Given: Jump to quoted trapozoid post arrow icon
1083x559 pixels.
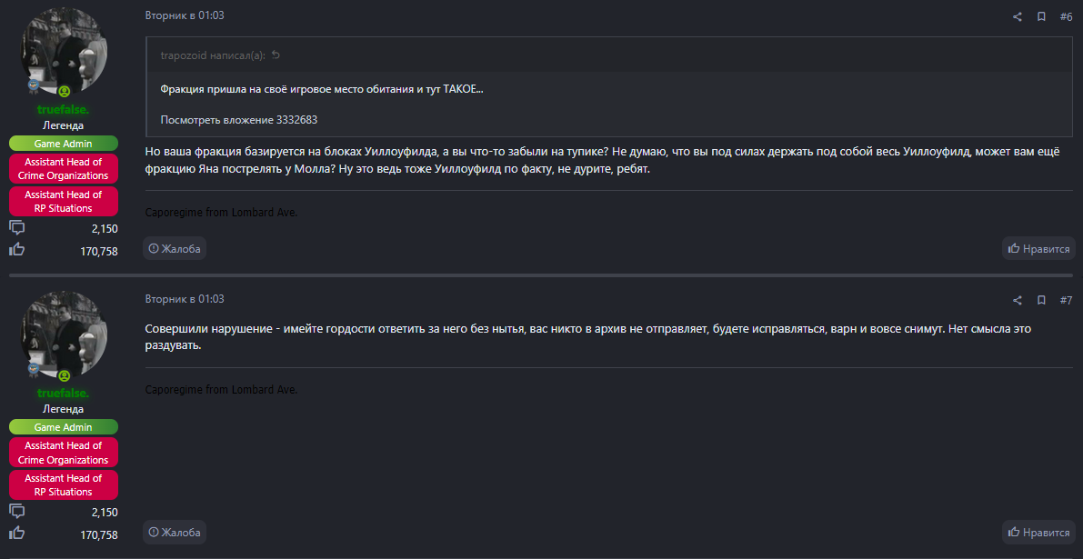Looking at the screenshot, I should click(x=276, y=55).
